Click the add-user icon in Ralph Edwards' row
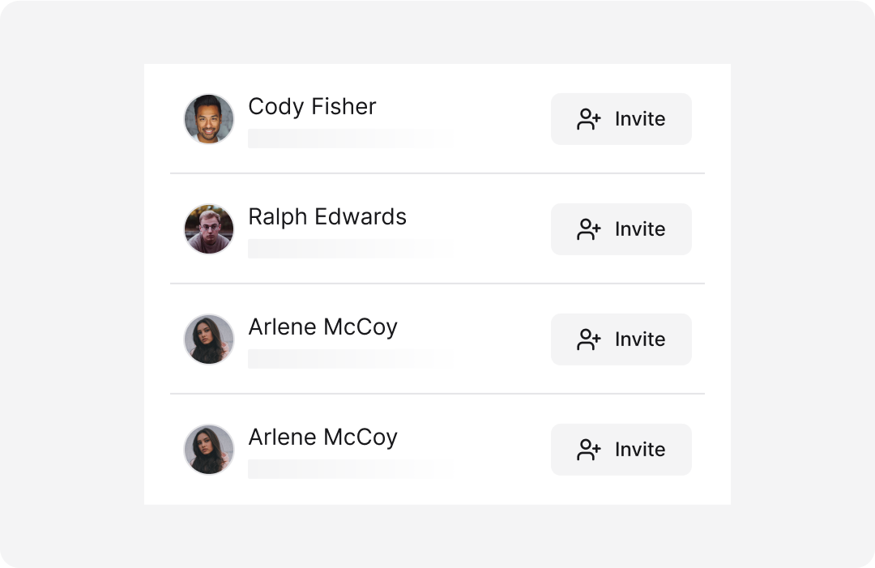The width and height of the screenshot is (875, 568). [x=589, y=229]
